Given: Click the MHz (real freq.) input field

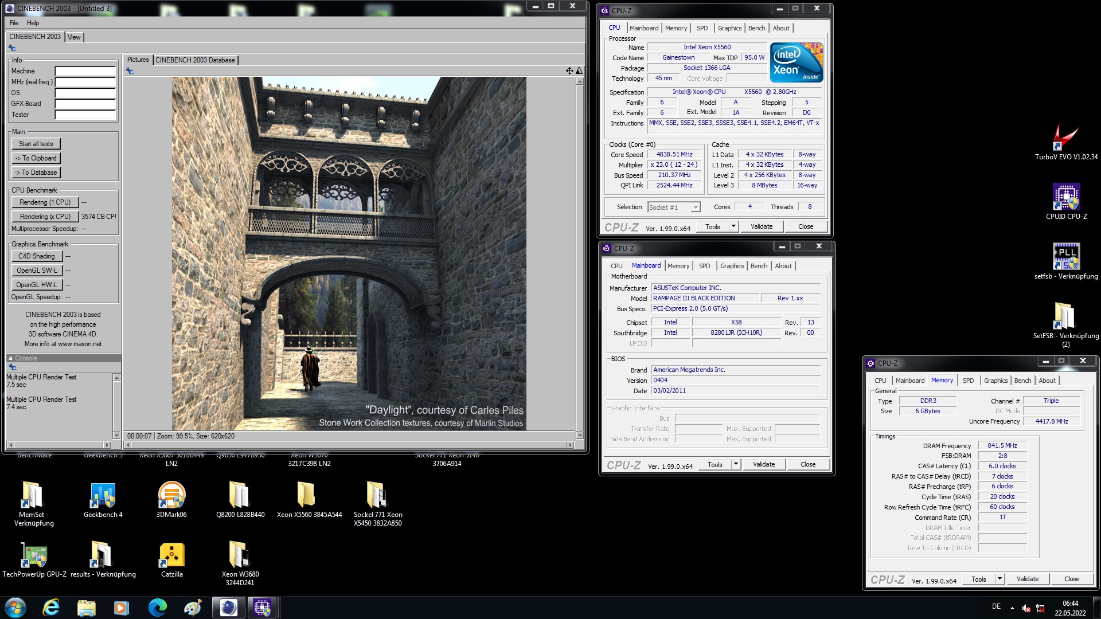Looking at the screenshot, I should [85, 82].
